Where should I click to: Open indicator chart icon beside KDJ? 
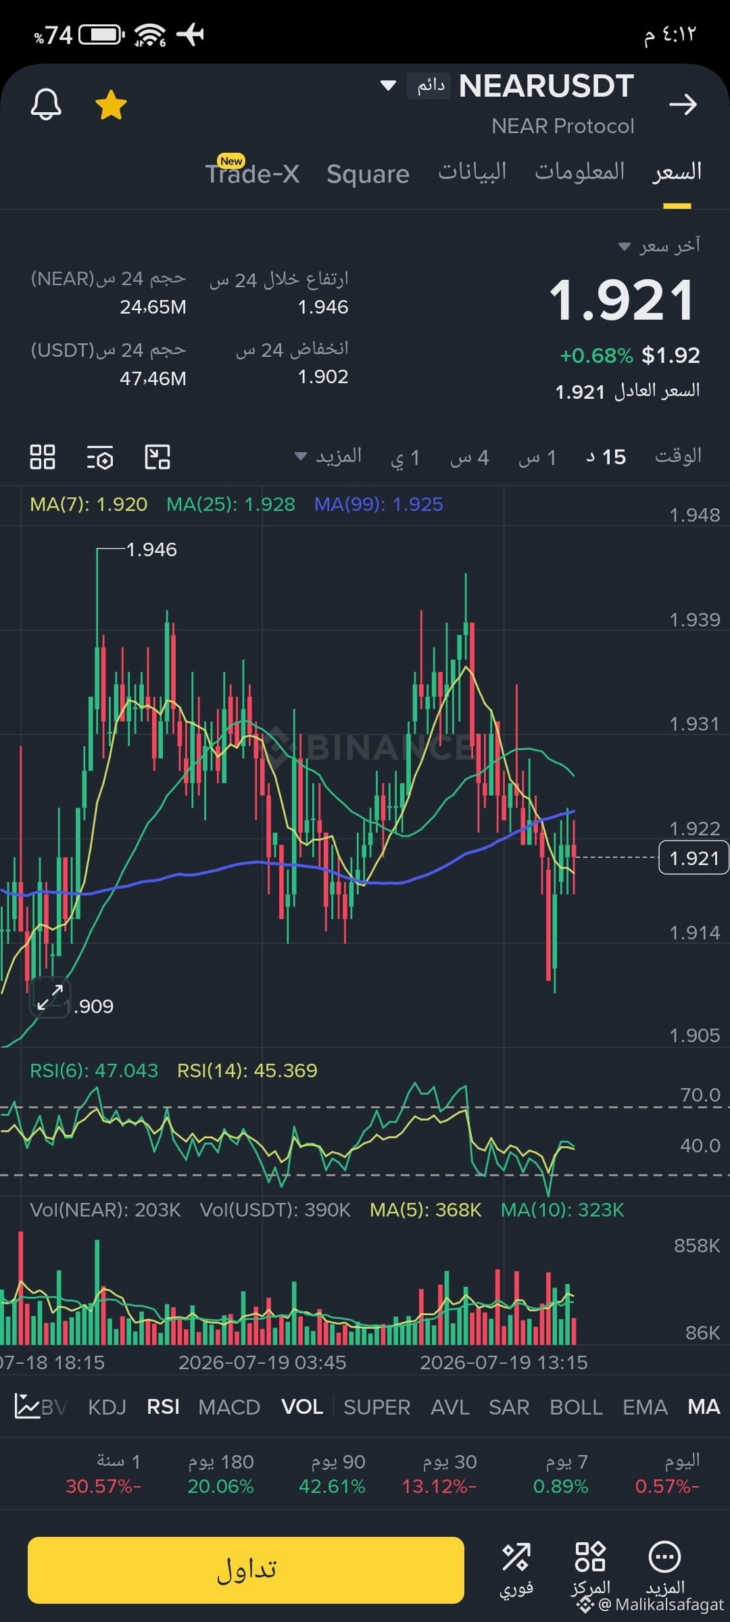(x=27, y=1406)
